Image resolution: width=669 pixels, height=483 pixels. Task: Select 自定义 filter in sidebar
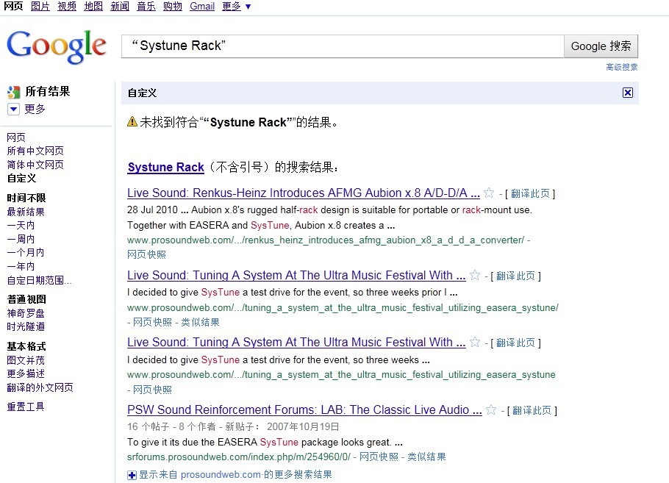coord(21,179)
